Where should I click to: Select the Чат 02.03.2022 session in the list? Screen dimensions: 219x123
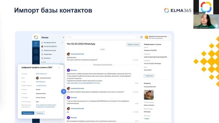(x=50, y=46)
